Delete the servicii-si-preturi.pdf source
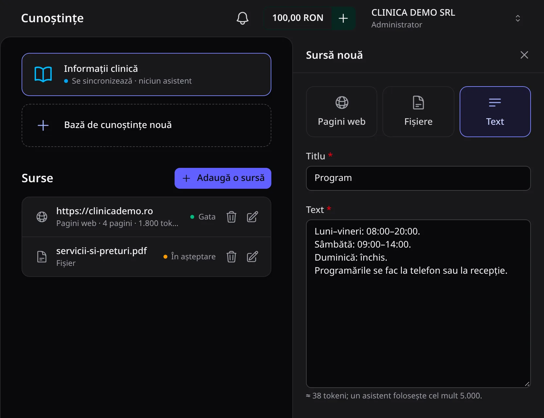Viewport: 544px width, 418px height. 231,257
